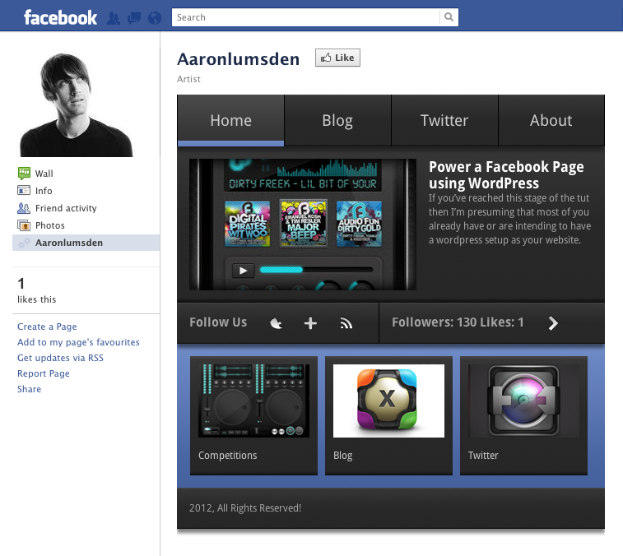Click Add to my page's favourites

[78, 342]
